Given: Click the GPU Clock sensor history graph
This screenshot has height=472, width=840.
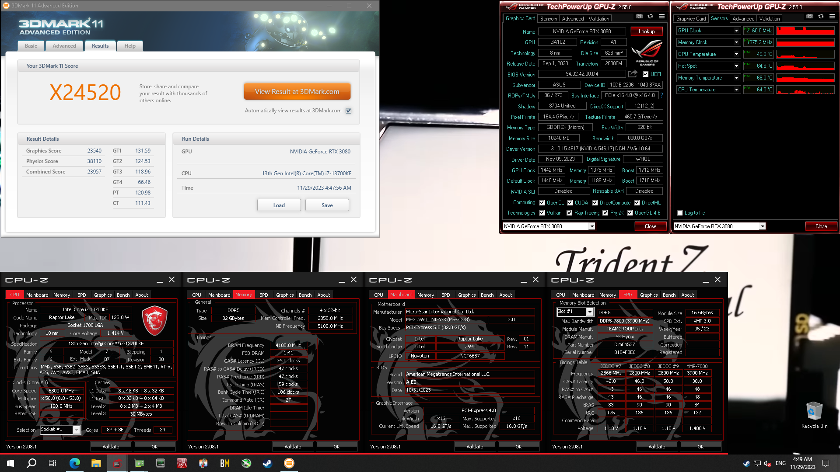Looking at the screenshot, I should coord(805,31).
